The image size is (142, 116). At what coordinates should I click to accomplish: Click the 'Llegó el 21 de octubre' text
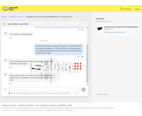point(103,21)
